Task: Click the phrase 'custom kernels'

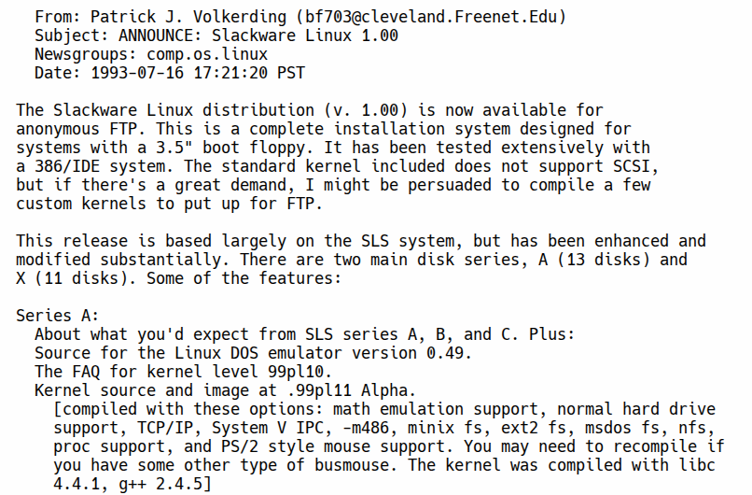Action: click(81, 204)
